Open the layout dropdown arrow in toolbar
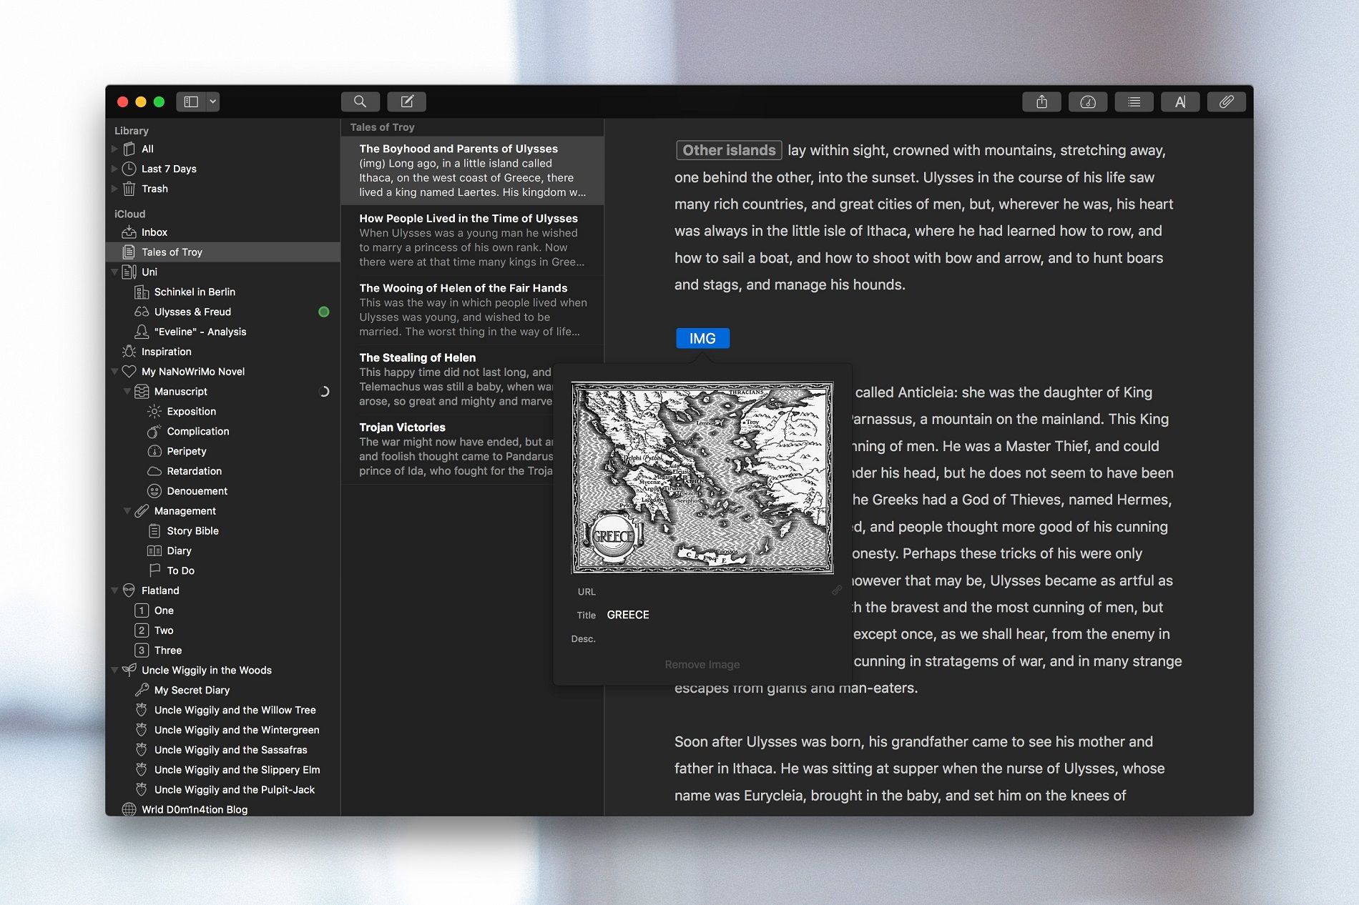 pos(213,102)
